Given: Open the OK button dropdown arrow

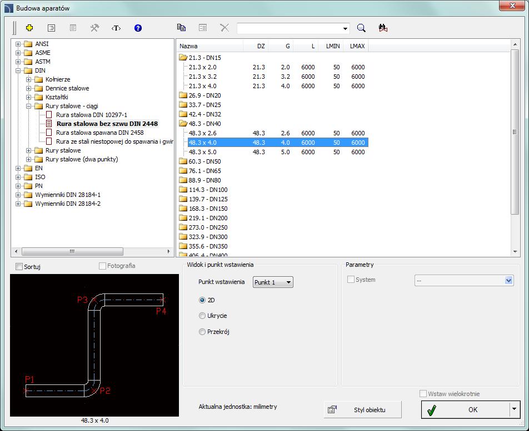Looking at the screenshot, I should (514, 409).
